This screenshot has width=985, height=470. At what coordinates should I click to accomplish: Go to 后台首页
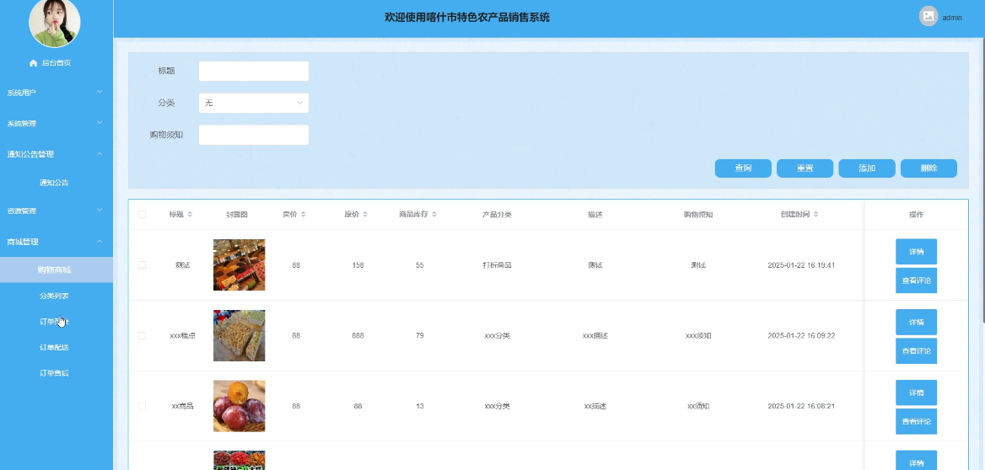pos(56,62)
